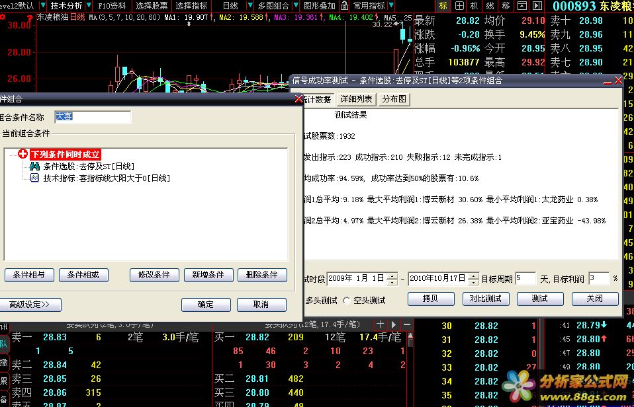This screenshot has height=407, width=634.
Task: Select the 下列条件同时成立 tree root
Action: (x=65, y=154)
